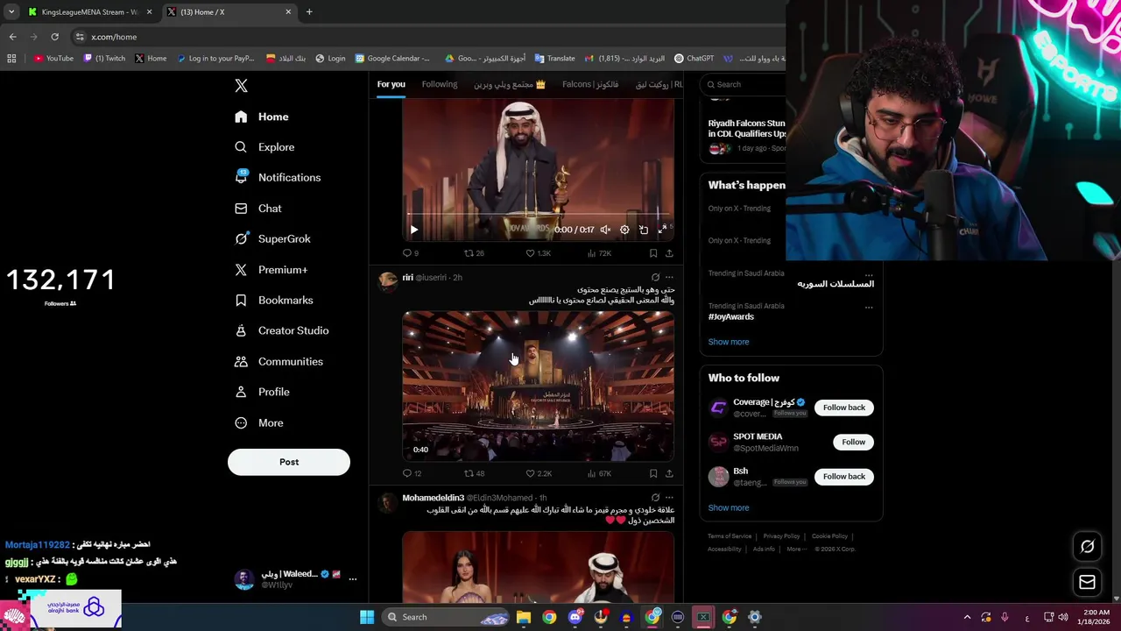Image resolution: width=1121 pixels, height=631 pixels.
Task: Open SuperGrok in the sidebar
Action: pos(272,238)
